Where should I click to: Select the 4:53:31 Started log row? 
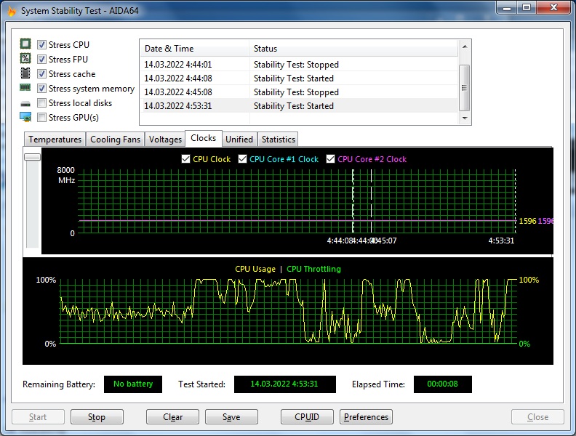[299, 105]
